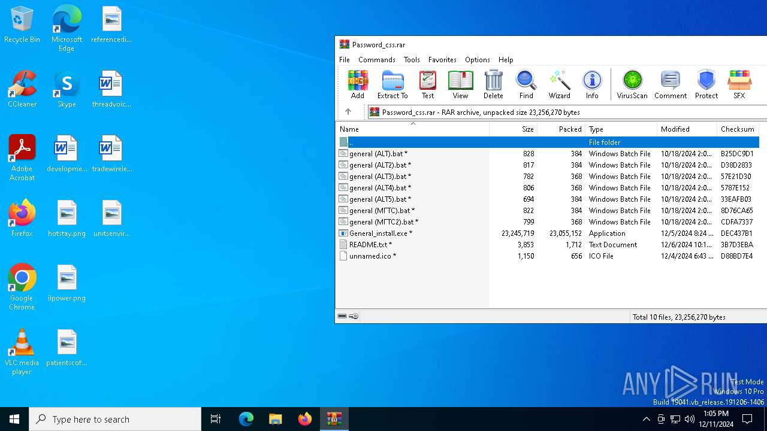Select VLC media player desktop shortcut
This screenshot has width=767, height=431.
click(x=22, y=352)
